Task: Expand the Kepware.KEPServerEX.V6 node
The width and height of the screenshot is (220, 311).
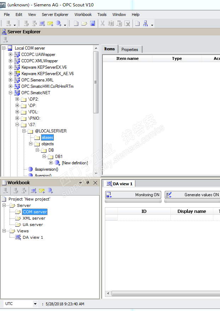Action: 10,67
